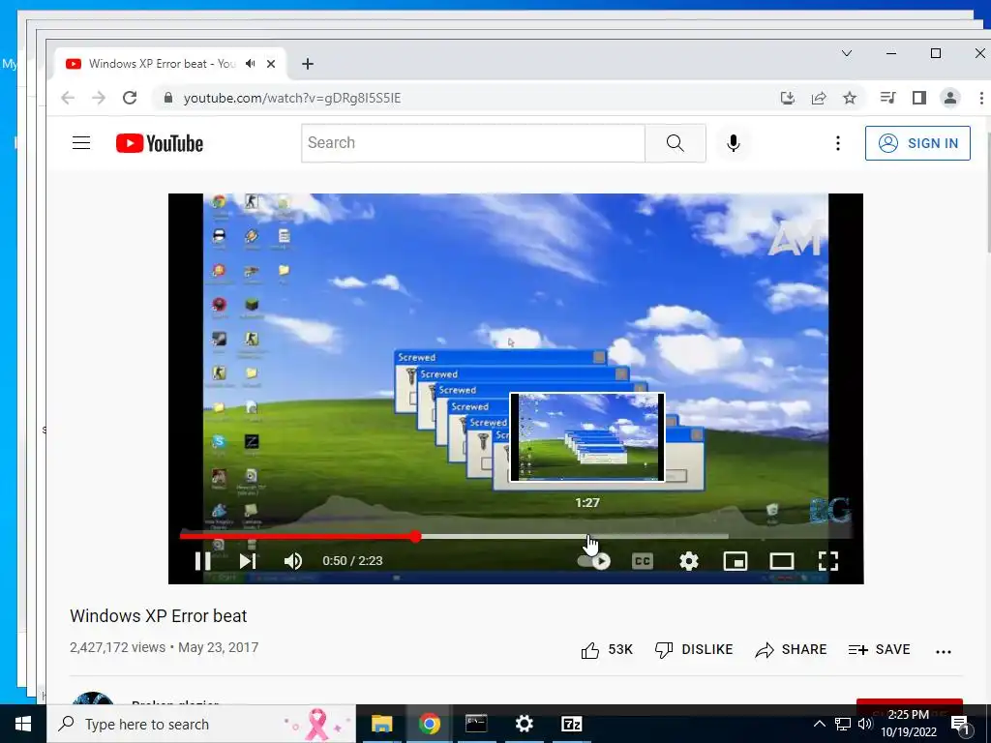This screenshot has width=991, height=743.
Task: Open a new Chrome tab
Action: pyautogui.click(x=307, y=64)
